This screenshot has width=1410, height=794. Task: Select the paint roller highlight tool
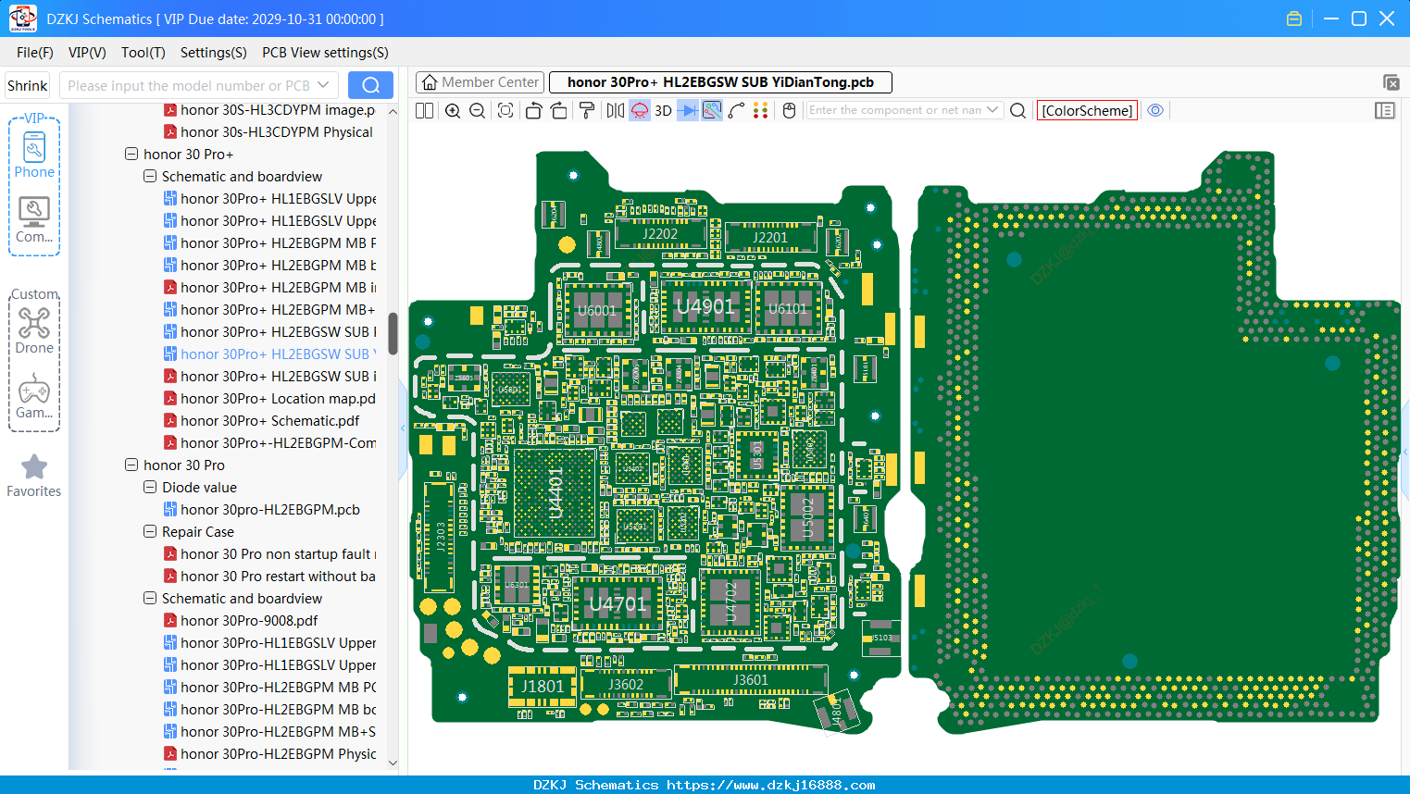(587, 110)
